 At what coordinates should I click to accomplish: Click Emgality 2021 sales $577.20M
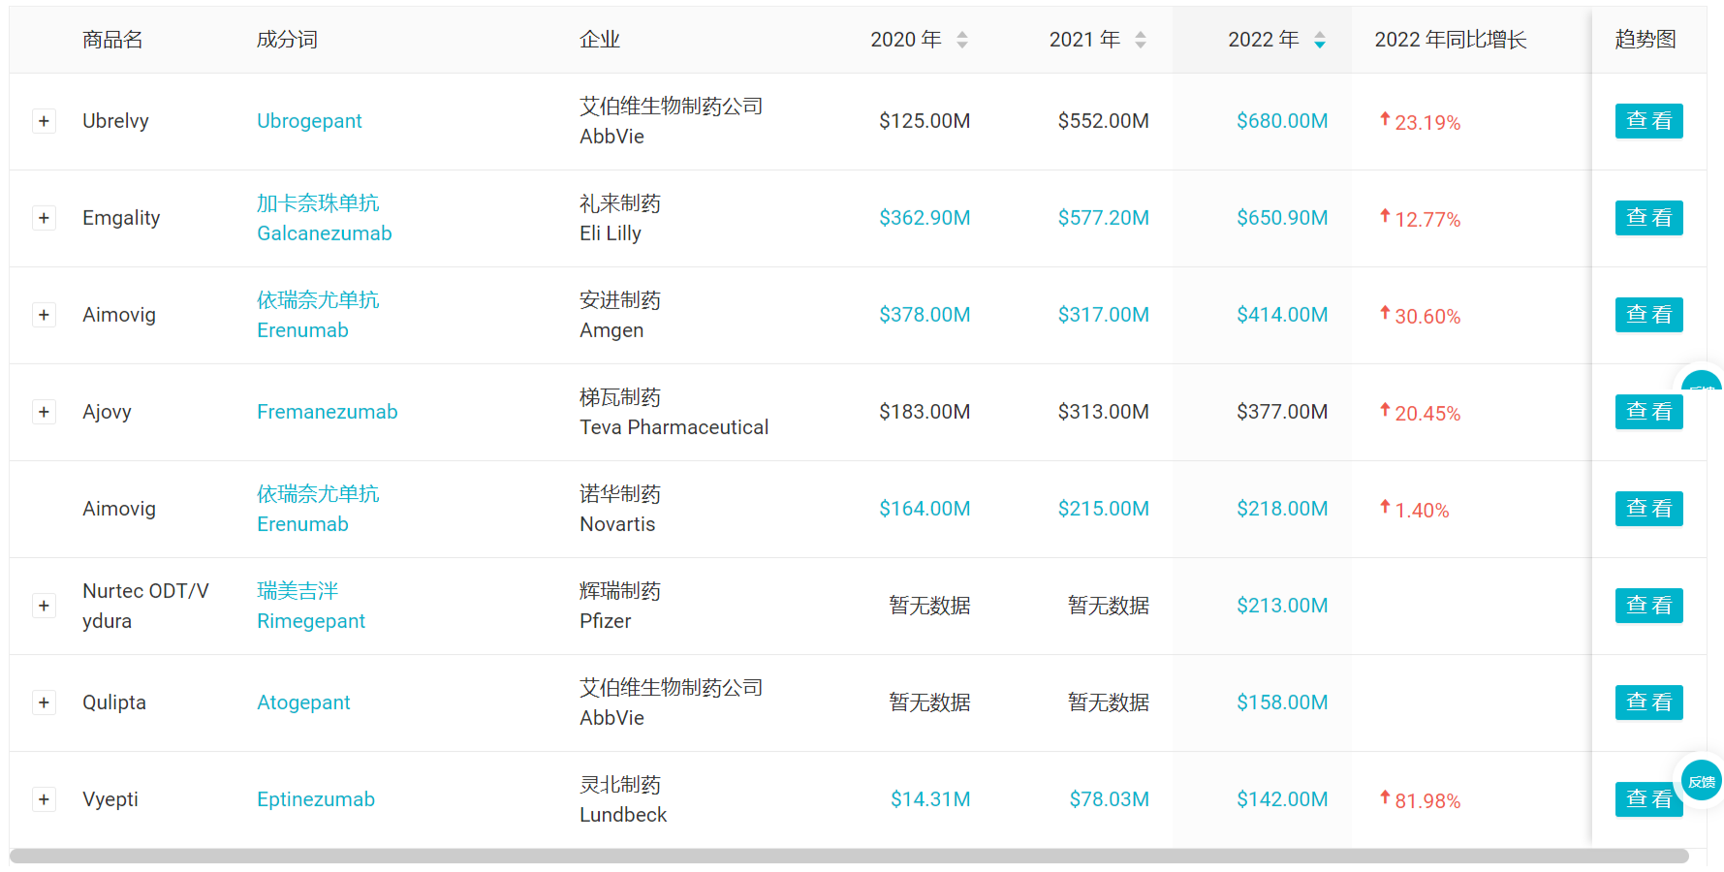coord(1104,218)
